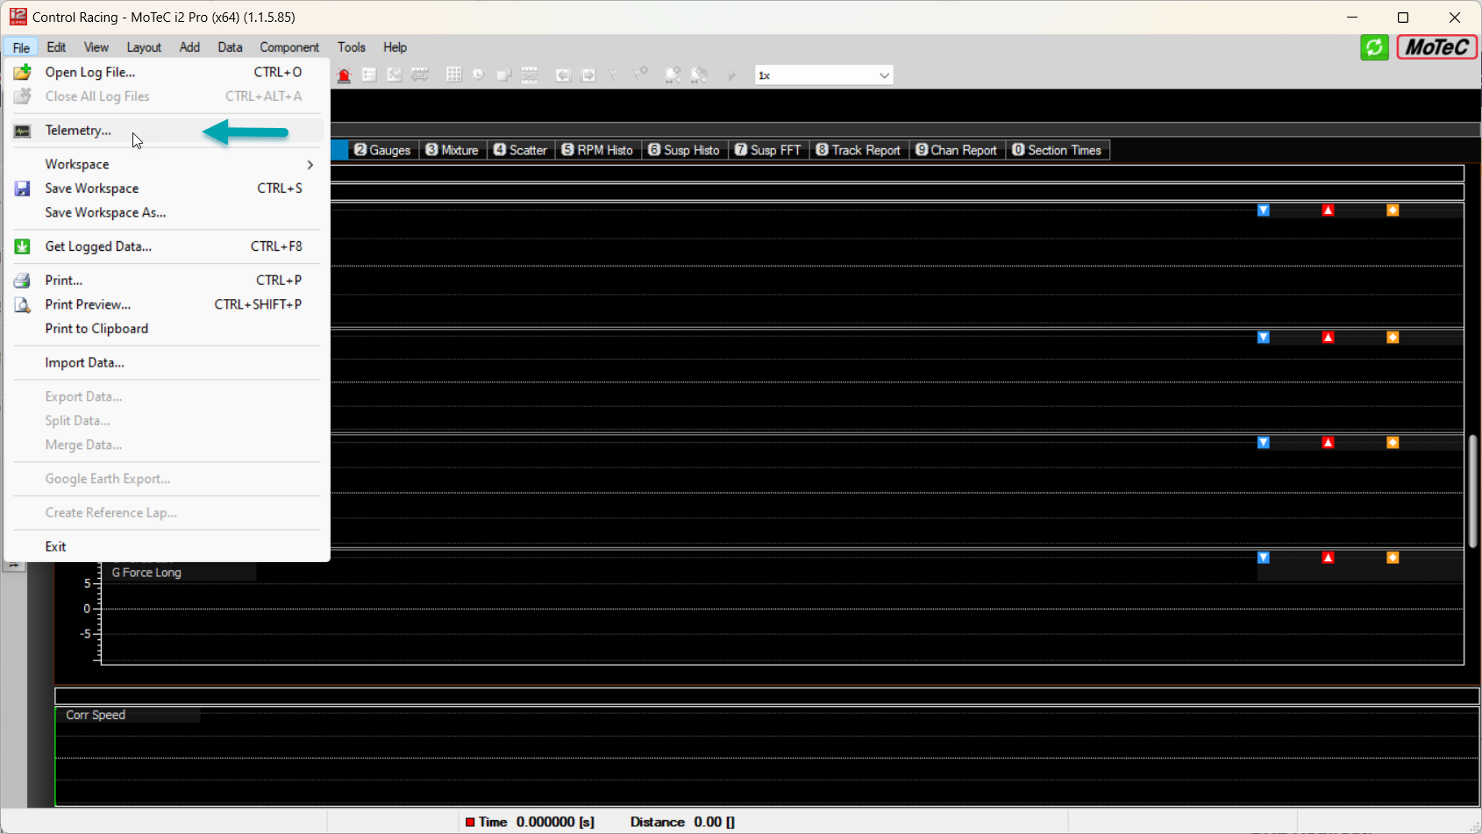Select Get Logged Data menu entry
The image size is (1482, 834).
click(167, 246)
